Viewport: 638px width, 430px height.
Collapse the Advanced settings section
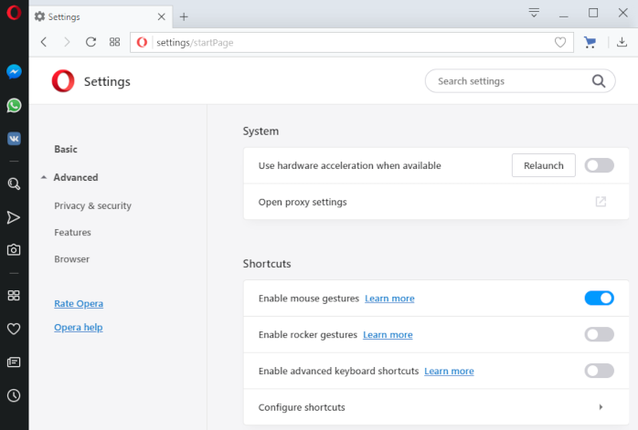click(70, 178)
